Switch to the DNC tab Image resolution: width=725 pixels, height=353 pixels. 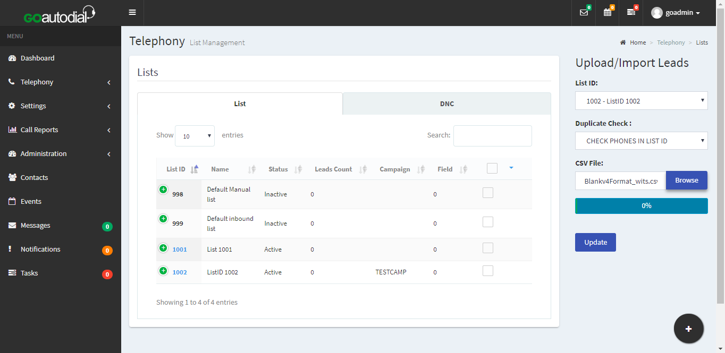click(x=447, y=104)
